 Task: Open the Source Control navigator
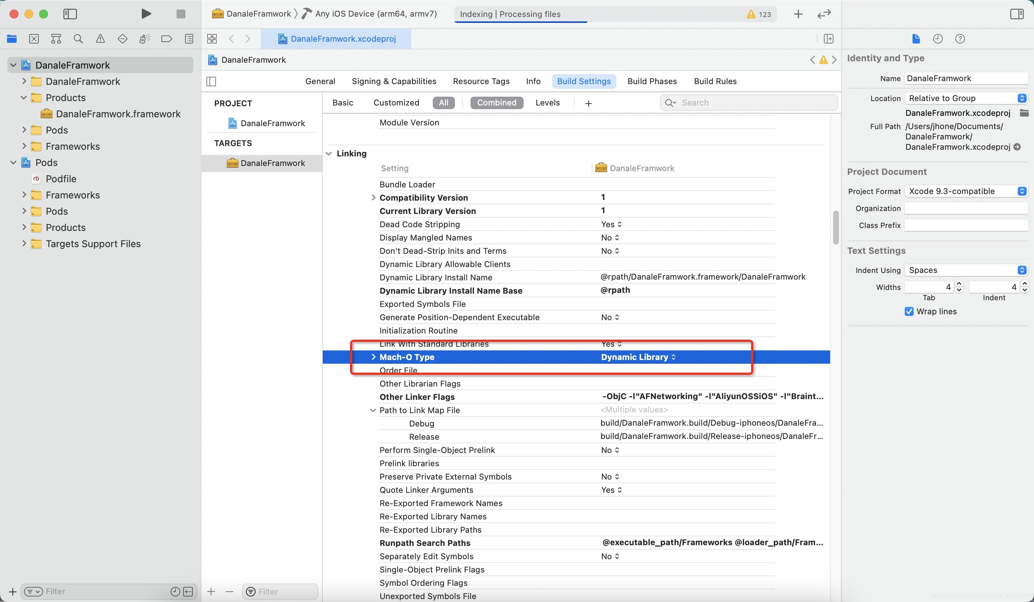click(34, 39)
